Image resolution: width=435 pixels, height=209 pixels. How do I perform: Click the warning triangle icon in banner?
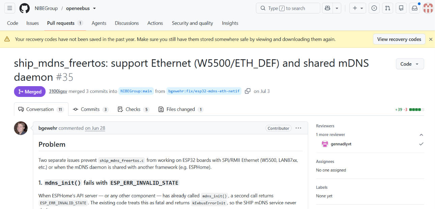(7, 39)
